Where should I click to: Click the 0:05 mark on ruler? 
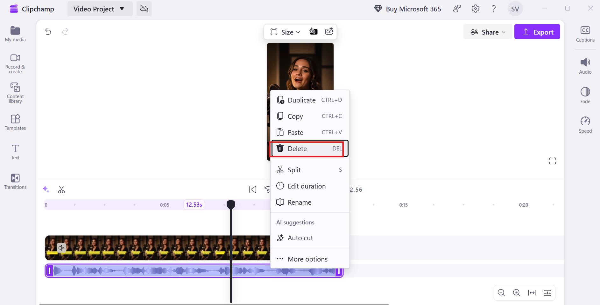coord(165,205)
